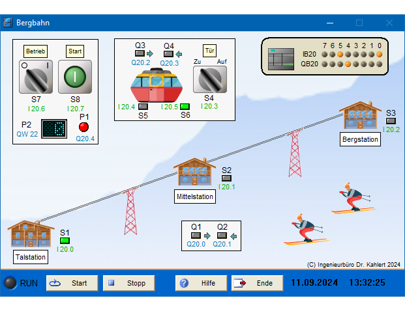Click the PLC module icon
This screenshot has height=311, width=405.
point(281,59)
